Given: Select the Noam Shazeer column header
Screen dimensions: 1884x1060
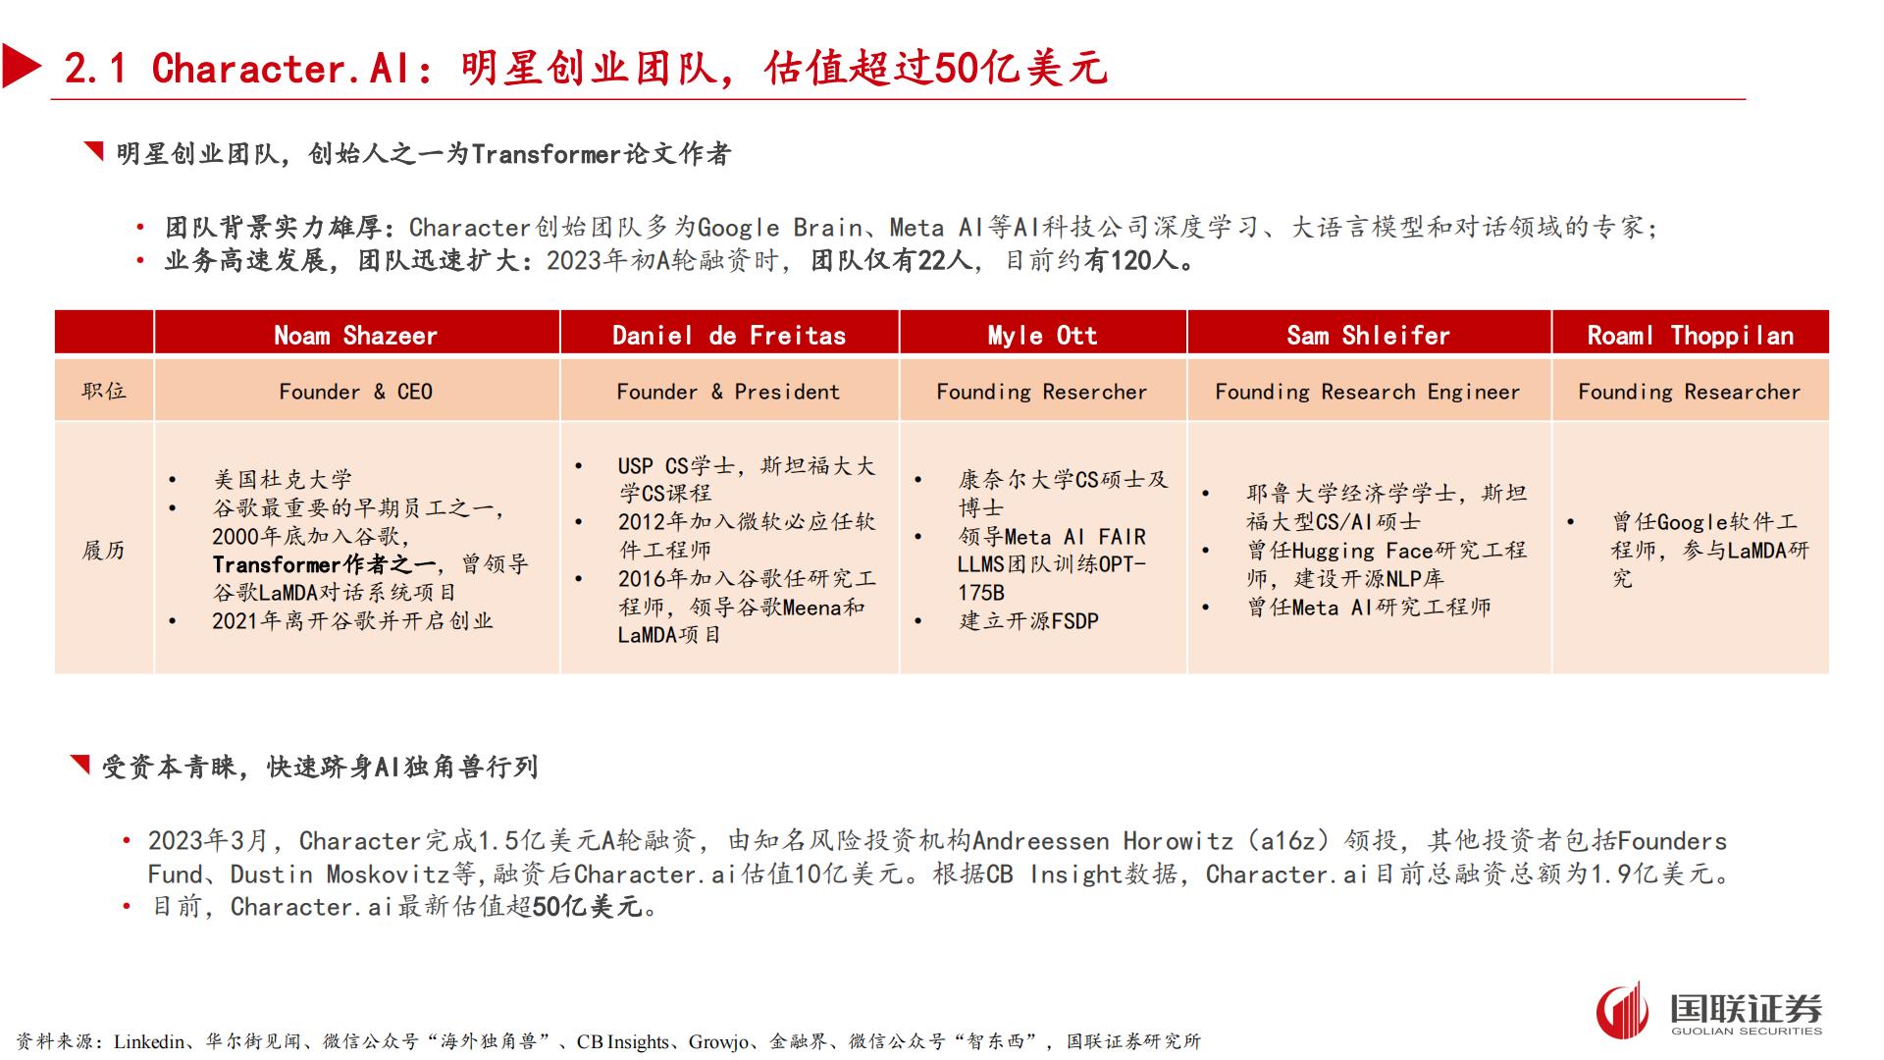Looking at the screenshot, I should point(356,335).
